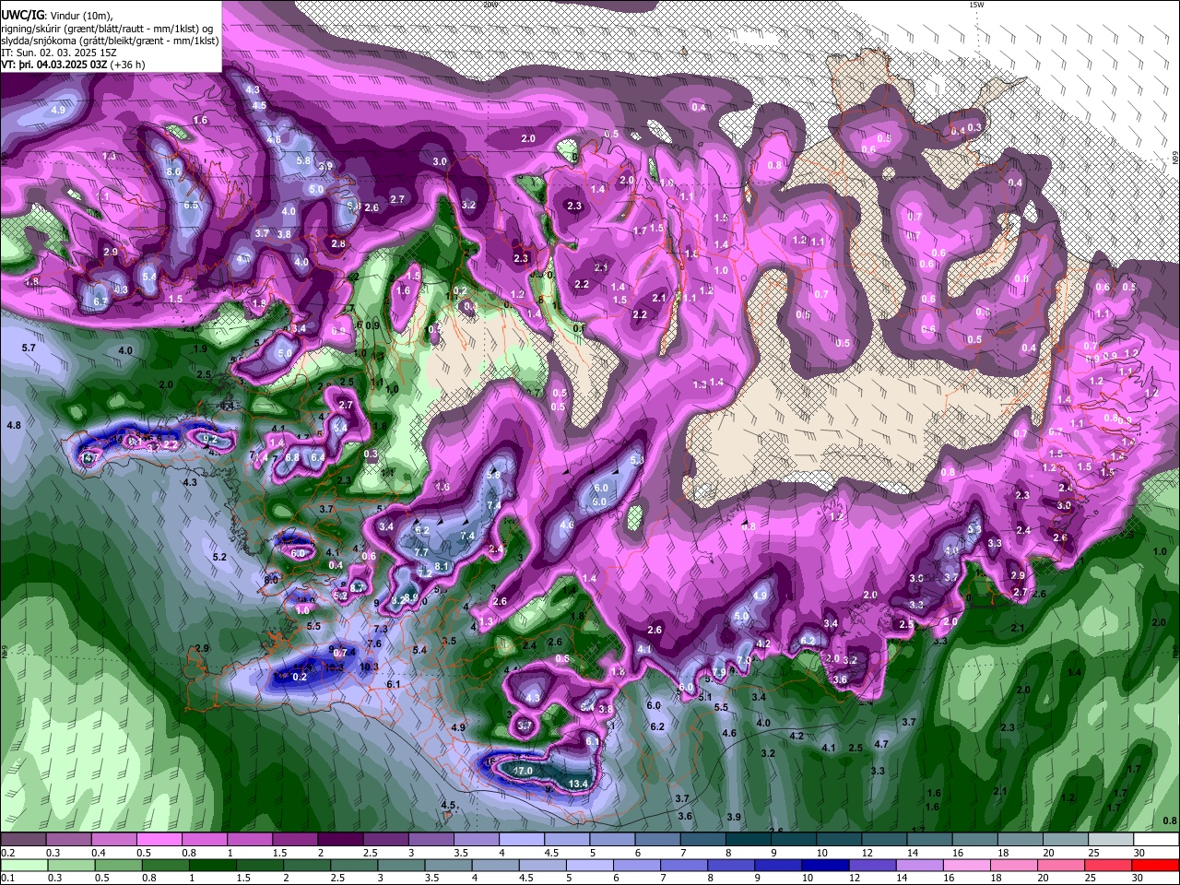Click the light lavender swatch between 4 and 4.5, upper legend
1180x885 pixels.
(522, 840)
